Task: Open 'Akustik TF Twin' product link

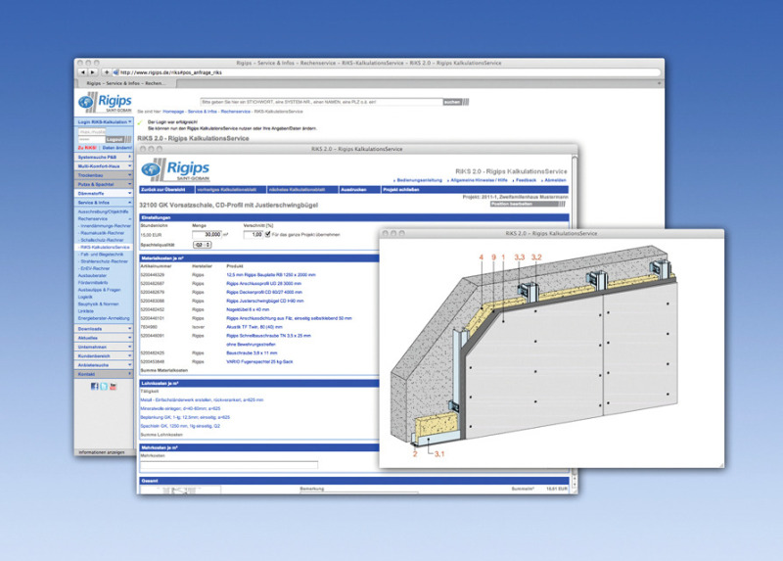Action: point(254,327)
